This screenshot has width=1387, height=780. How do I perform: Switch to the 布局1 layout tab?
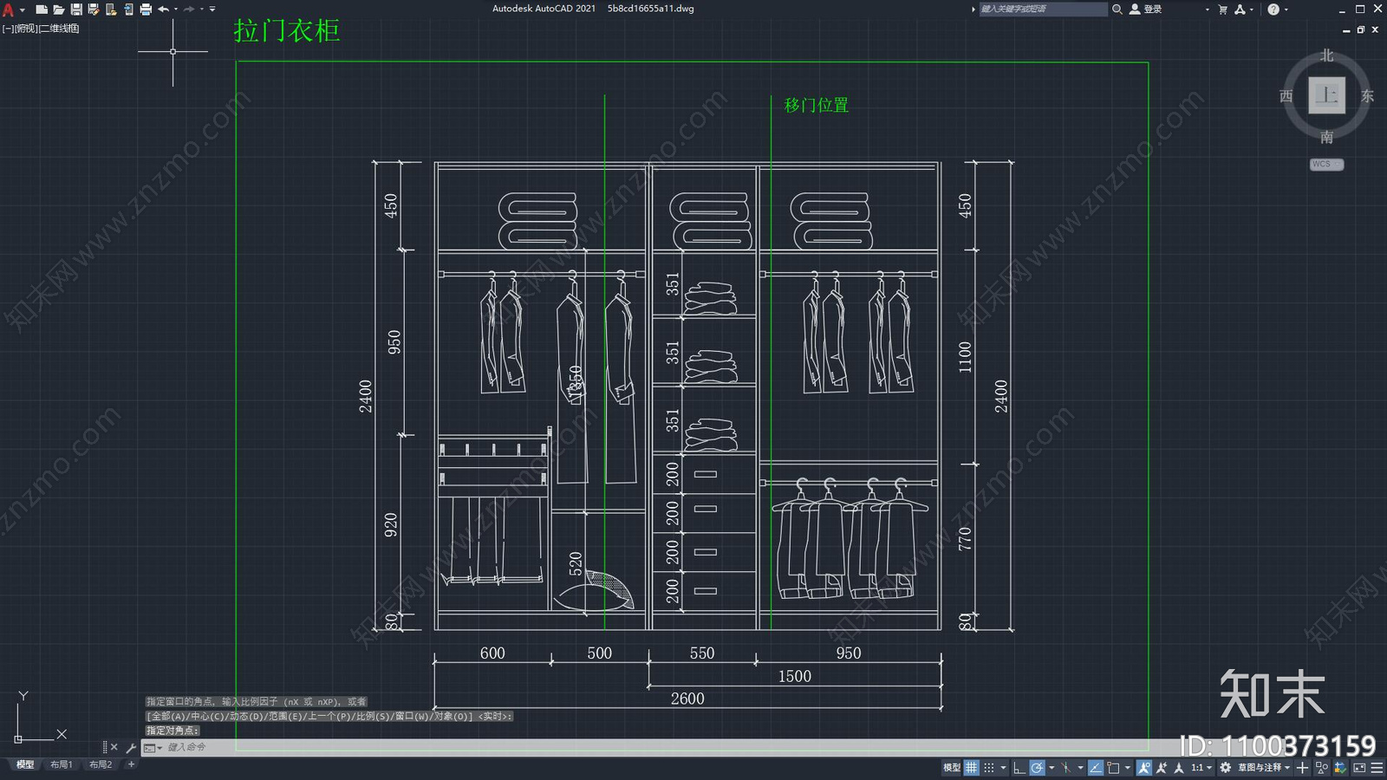(61, 764)
